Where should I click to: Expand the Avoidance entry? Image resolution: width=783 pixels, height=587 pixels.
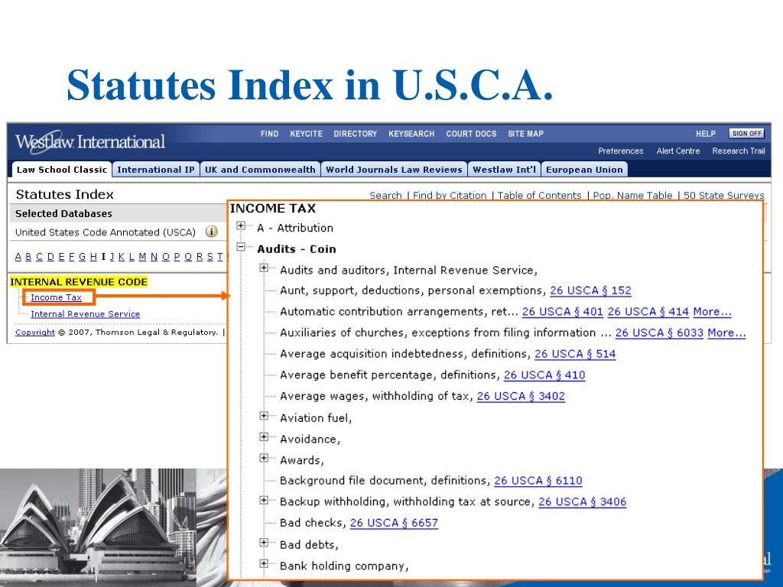click(x=264, y=436)
